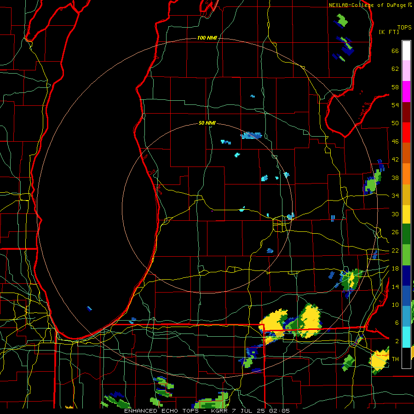414x414 pixels.
Task: Click legend value "54"
Action: click(395, 105)
